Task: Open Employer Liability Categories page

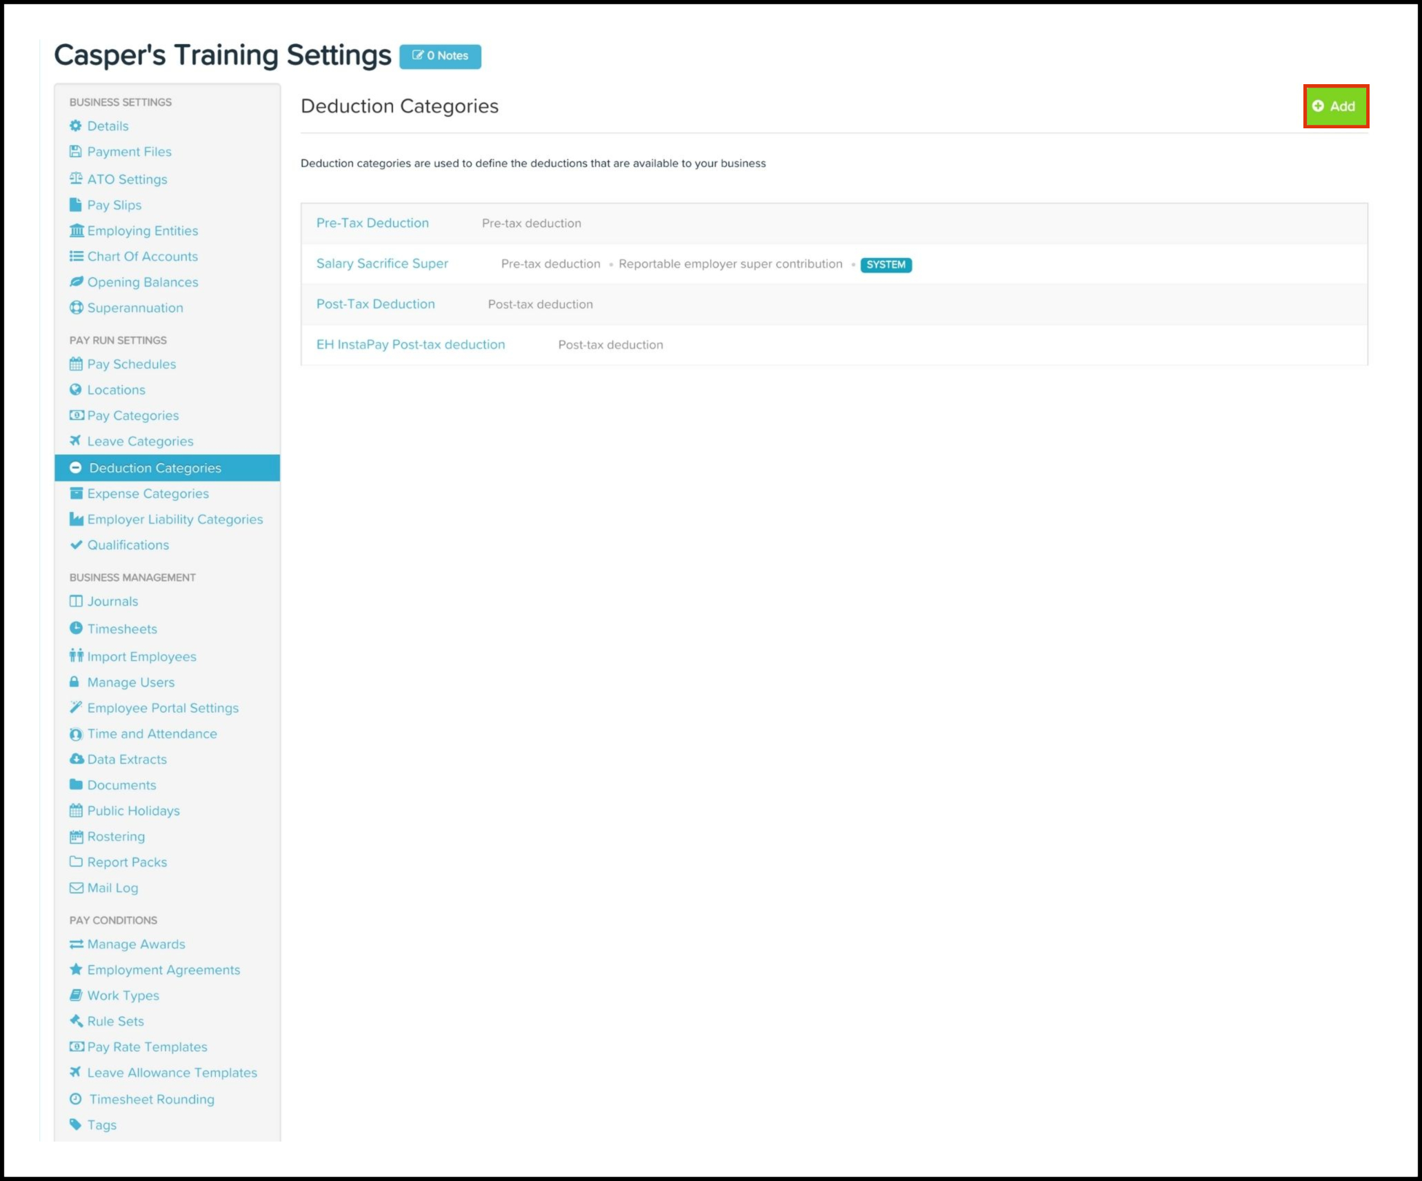Action: tap(174, 519)
